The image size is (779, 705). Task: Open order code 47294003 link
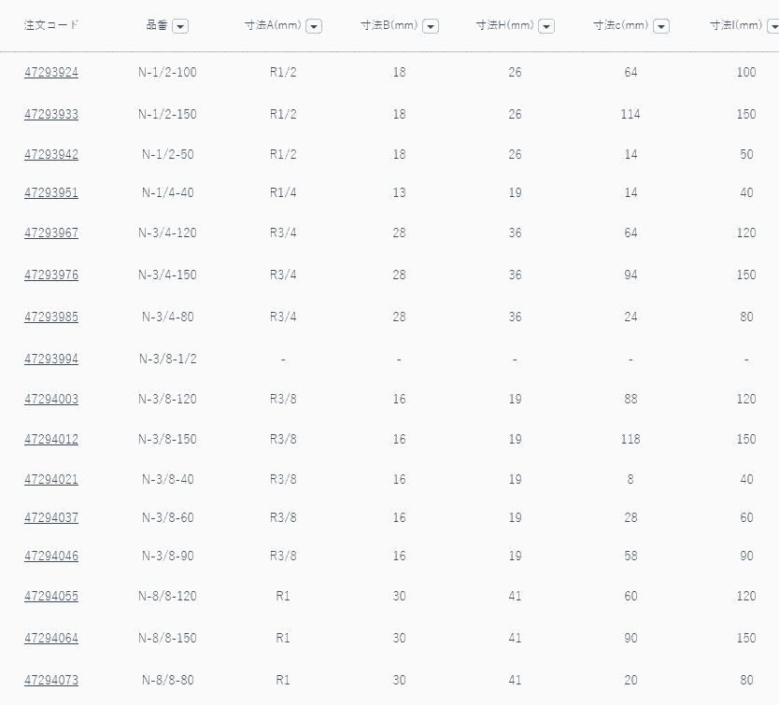tap(51, 400)
